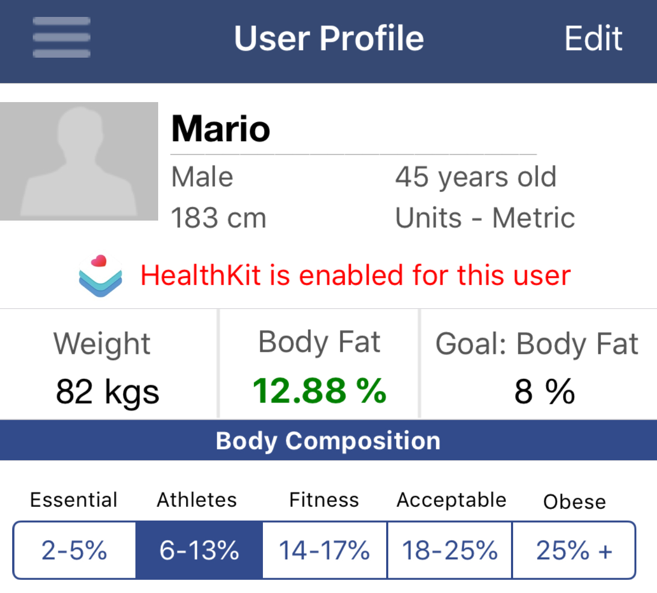Tap the HealthKit is enabled message
Image resolution: width=657 pixels, height=593 pixels.
tap(355, 276)
